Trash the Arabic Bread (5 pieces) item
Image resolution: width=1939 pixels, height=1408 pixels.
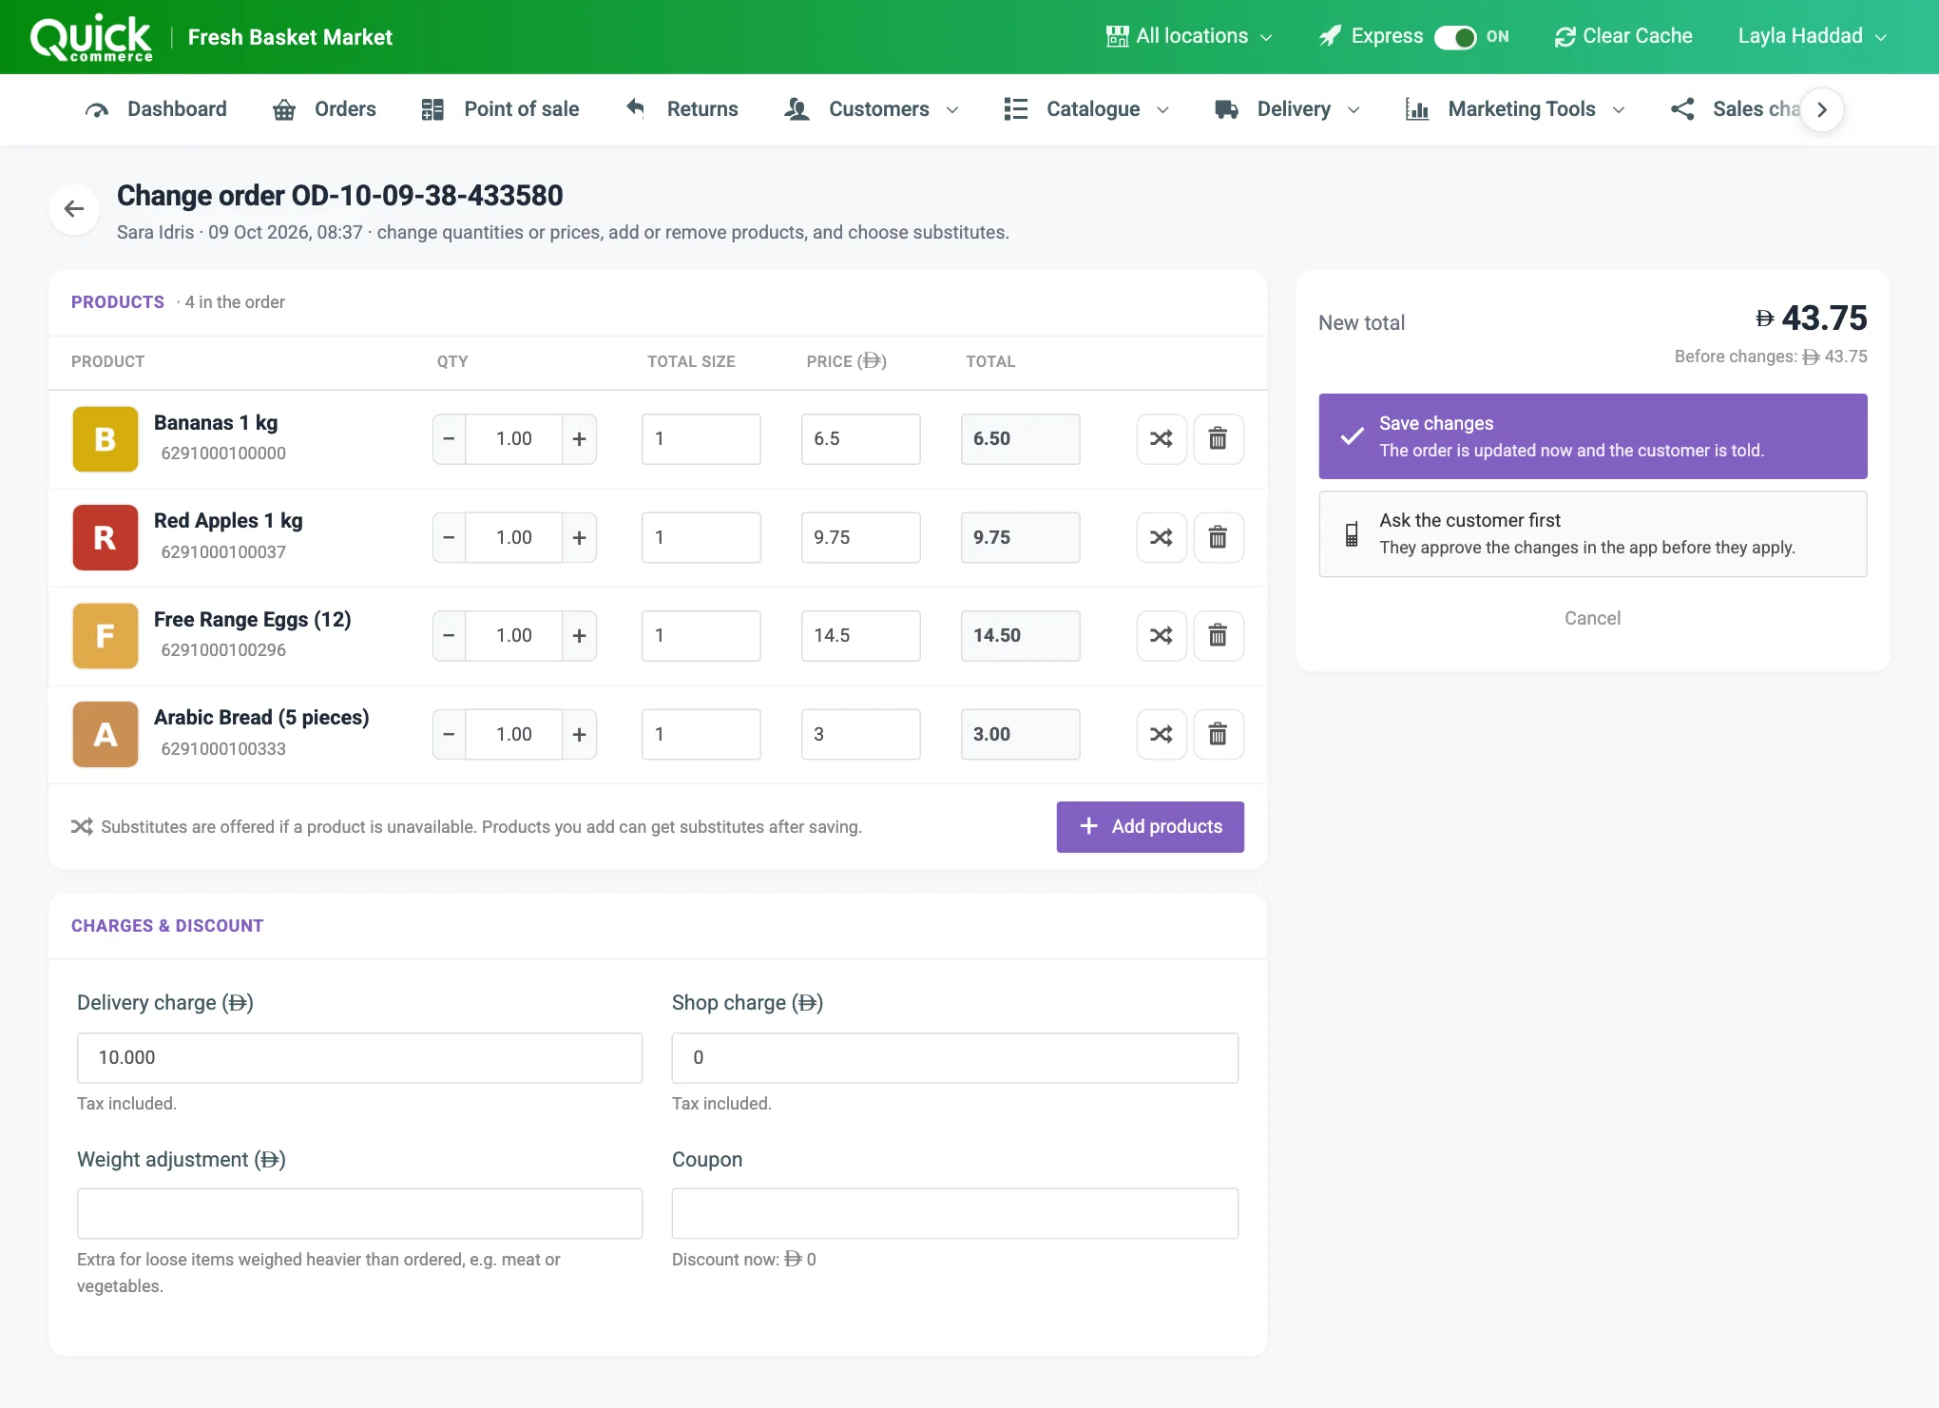coord(1218,734)
